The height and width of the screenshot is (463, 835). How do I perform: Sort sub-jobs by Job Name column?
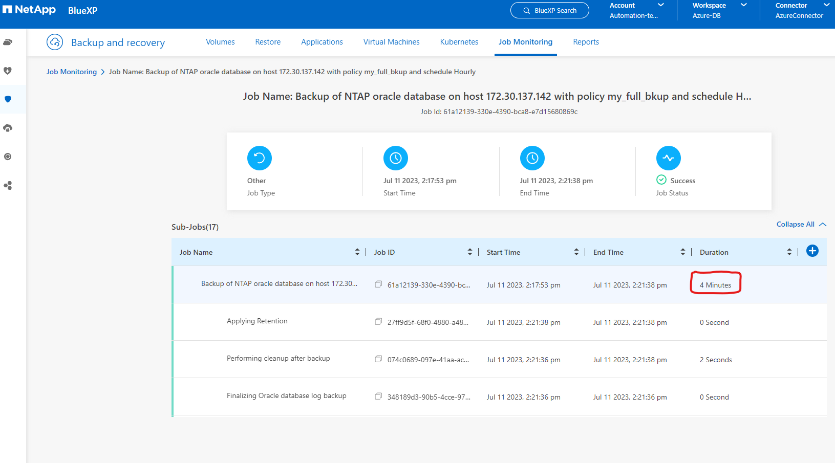coord(357,252)
